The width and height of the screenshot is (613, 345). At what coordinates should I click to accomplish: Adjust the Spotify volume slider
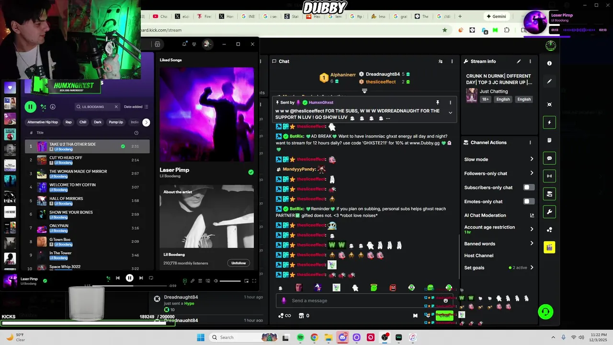coord(230,281)
